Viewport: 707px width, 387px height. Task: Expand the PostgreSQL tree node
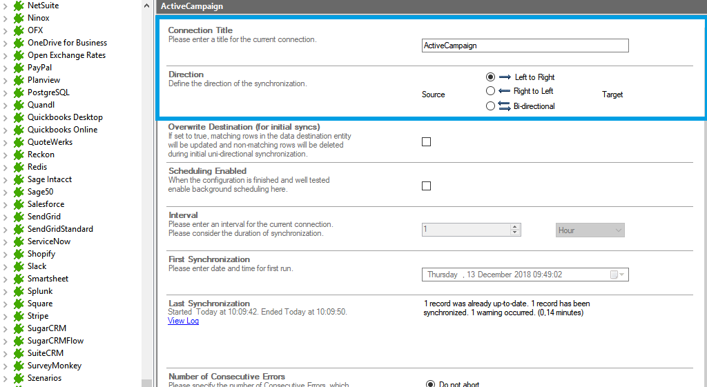(x=6, y=92)
